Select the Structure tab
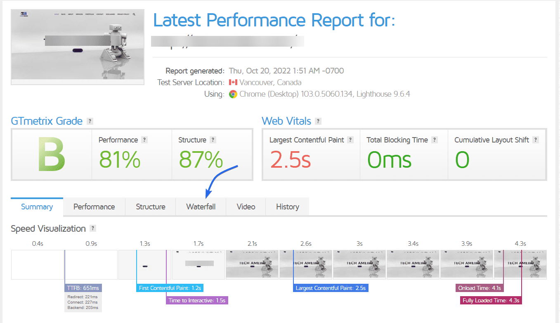The height and width of the screenshot is (323, 560). pyautogui.click(x=151, y=207)
